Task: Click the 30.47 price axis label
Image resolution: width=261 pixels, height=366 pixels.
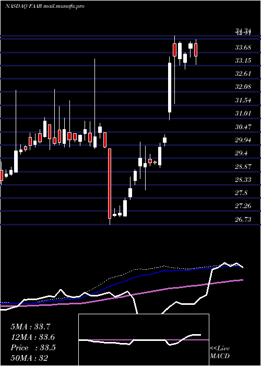Action: pyautogui.click(x=243, y=127)
